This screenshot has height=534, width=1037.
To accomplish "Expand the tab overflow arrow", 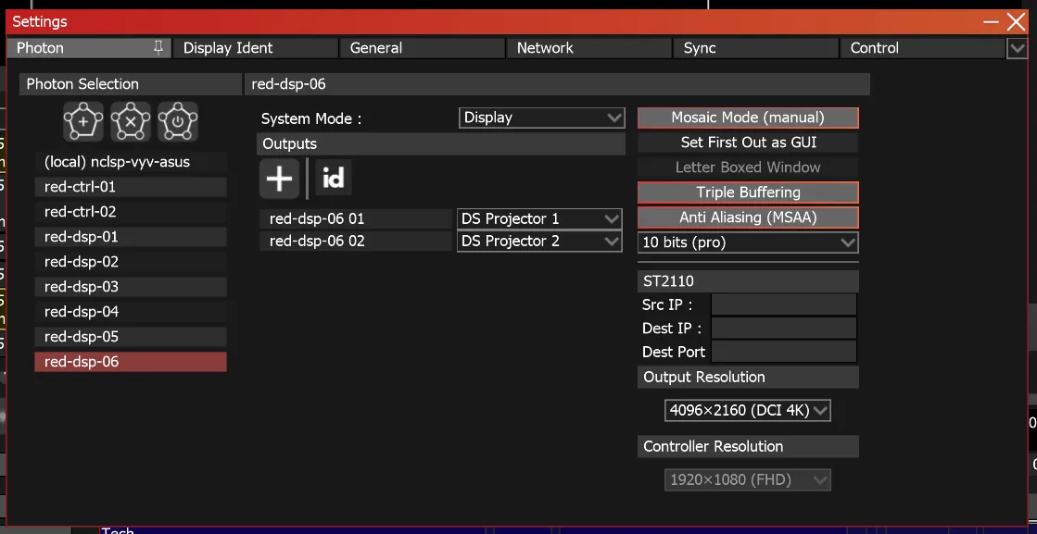I will [x=1017, y=48].
